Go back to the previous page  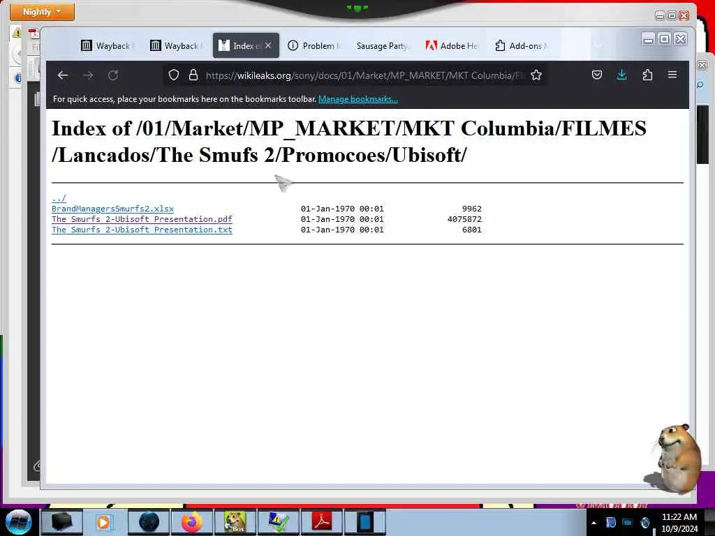(x=63, y=75)
